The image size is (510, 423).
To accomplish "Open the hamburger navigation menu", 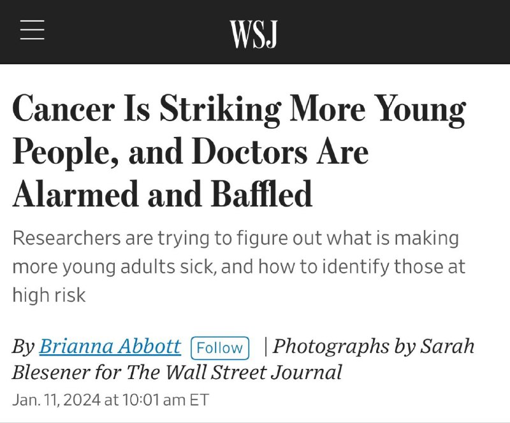I will 33,30.
